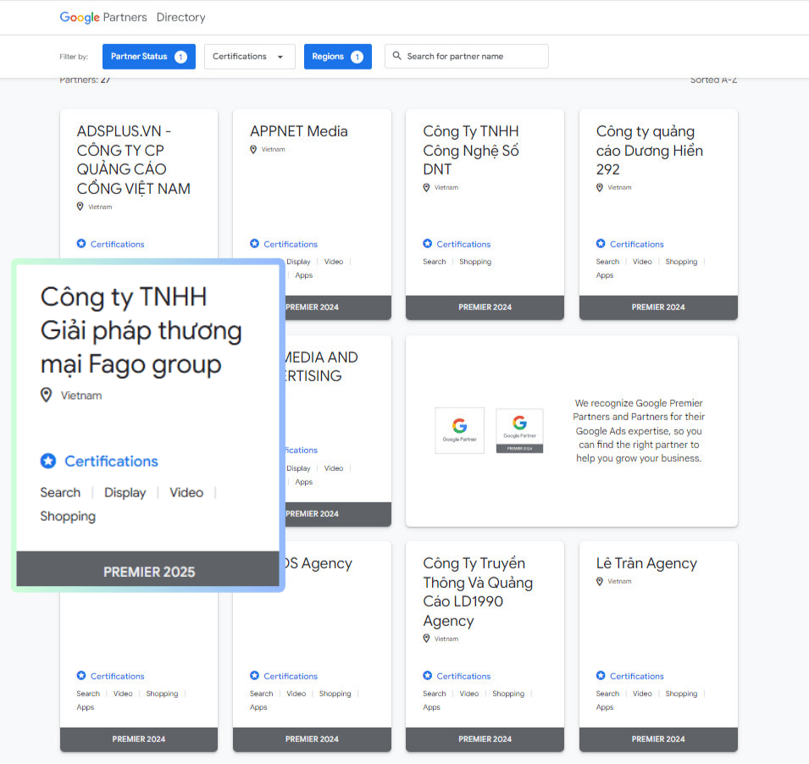
Task: Select Shopping certification on LD1990 Agency card
Action: point(508,694)
